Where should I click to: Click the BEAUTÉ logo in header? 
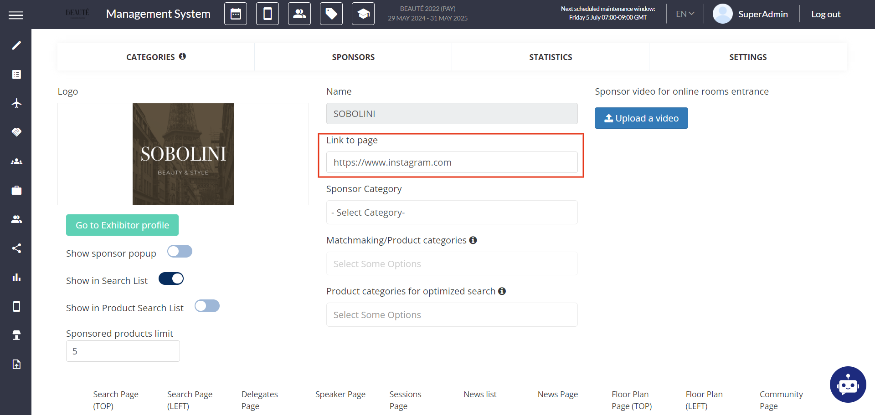tap(77, 13)
